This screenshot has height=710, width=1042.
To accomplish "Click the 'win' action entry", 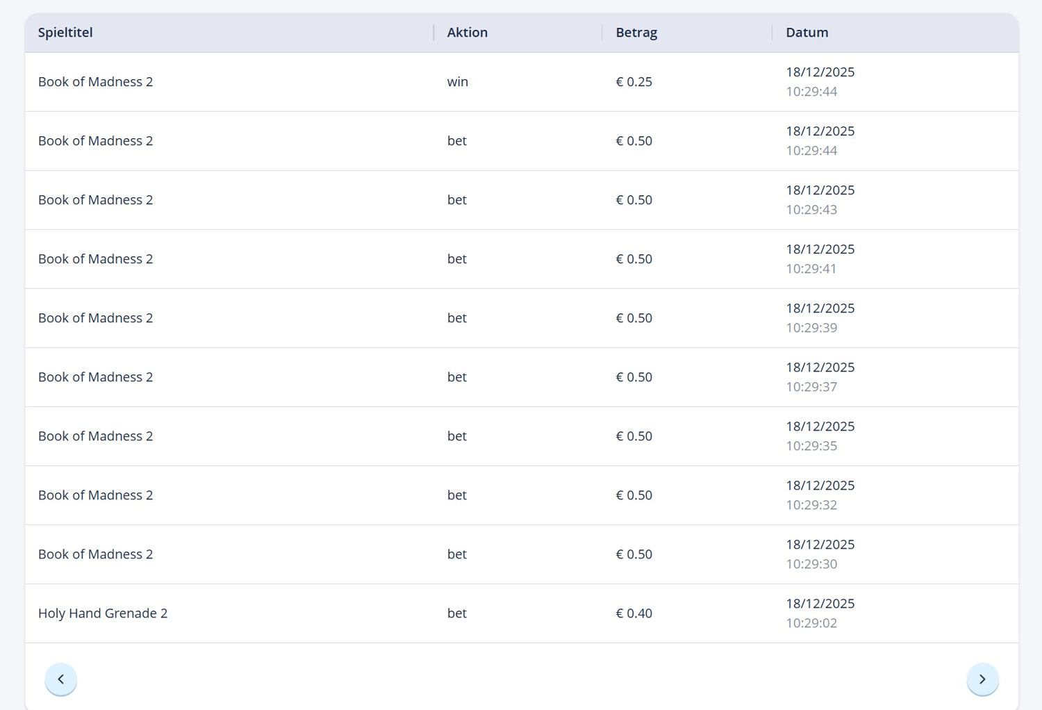I will [x=458, y=82].
